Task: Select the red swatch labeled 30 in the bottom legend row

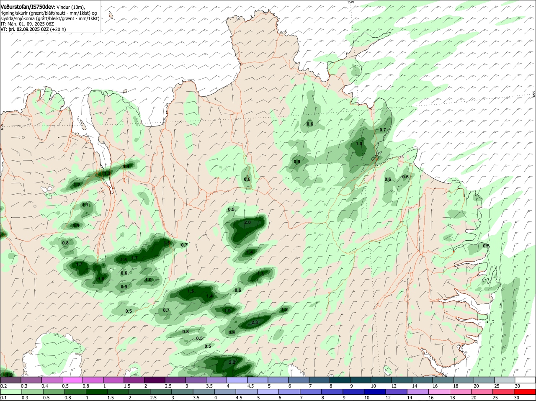Action: pos(525,392)
